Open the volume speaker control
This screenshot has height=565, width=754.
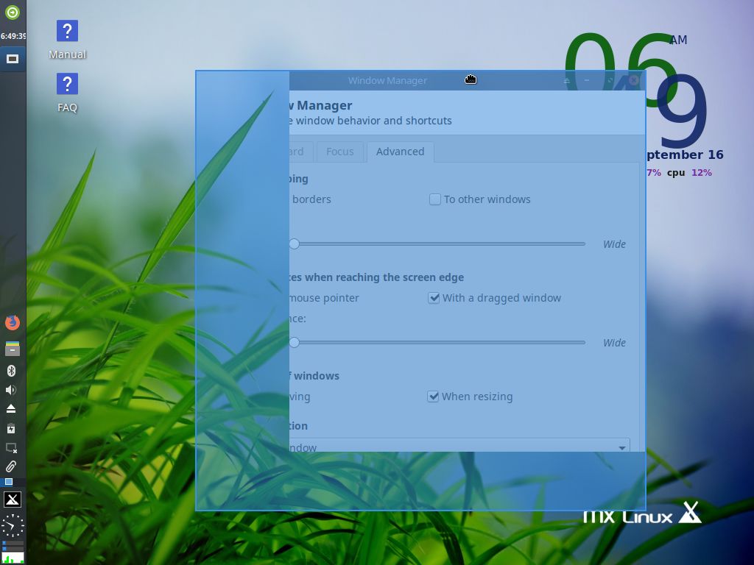(12, 390)
